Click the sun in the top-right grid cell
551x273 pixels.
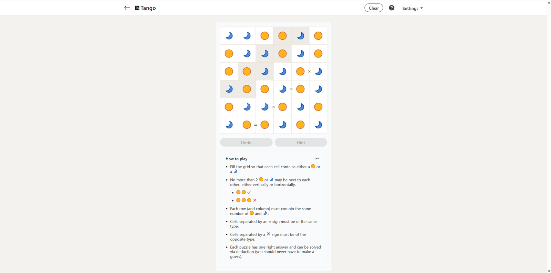tap(318, 36)
